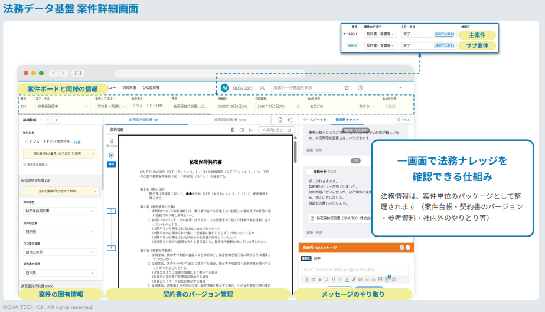Open the ステータス dropdown showing 依頼者確認中

click(x=62, y=107)
